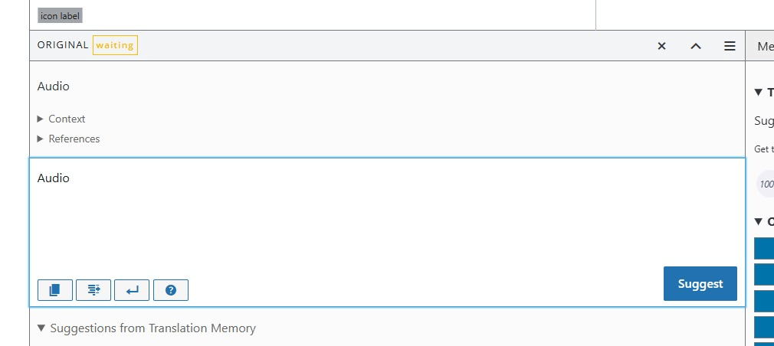This screenshot has height=346, width=774.
Task: Switch to the partially visible Meta tab
Action: [765, 46]
